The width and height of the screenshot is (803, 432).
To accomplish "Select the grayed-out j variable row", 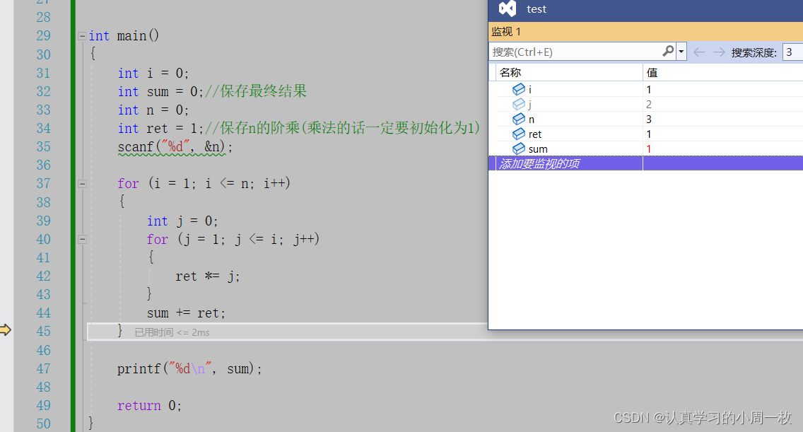I will (530, 104).
